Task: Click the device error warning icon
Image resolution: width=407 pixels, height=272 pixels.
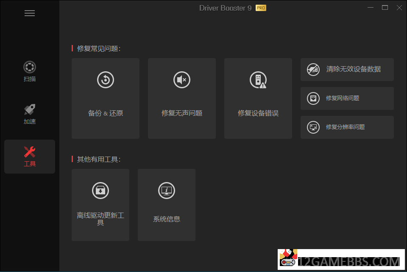Action: point(258,80)
